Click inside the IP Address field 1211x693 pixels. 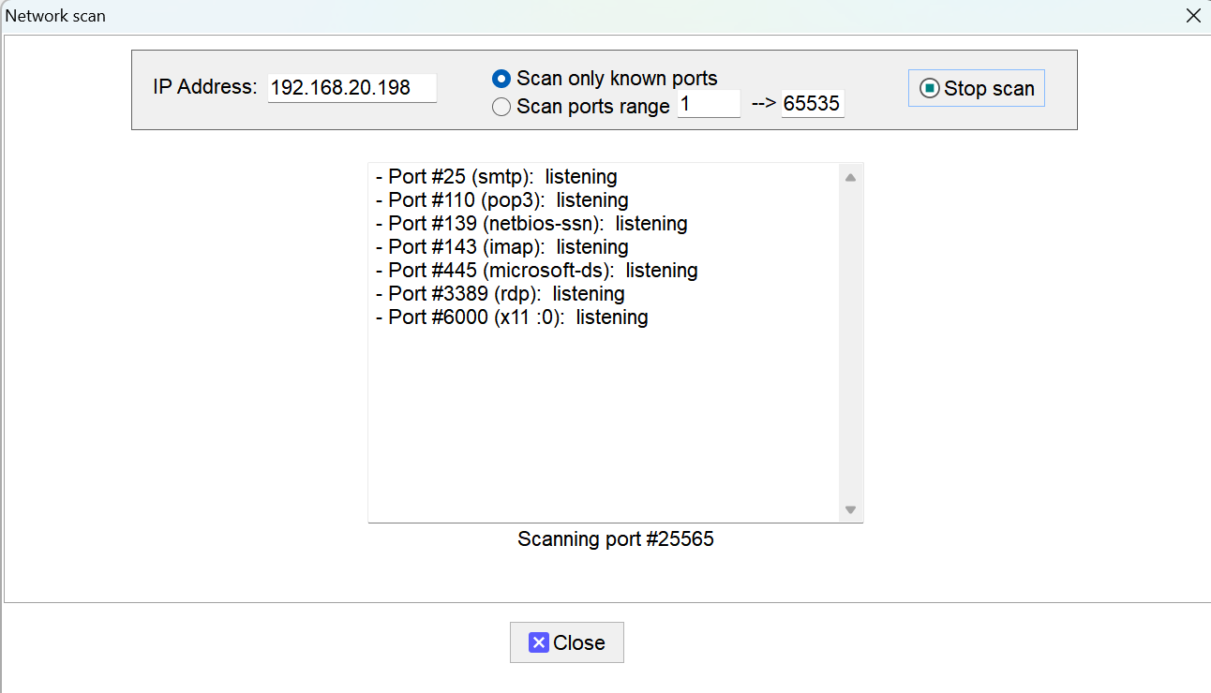coord(351,88)
